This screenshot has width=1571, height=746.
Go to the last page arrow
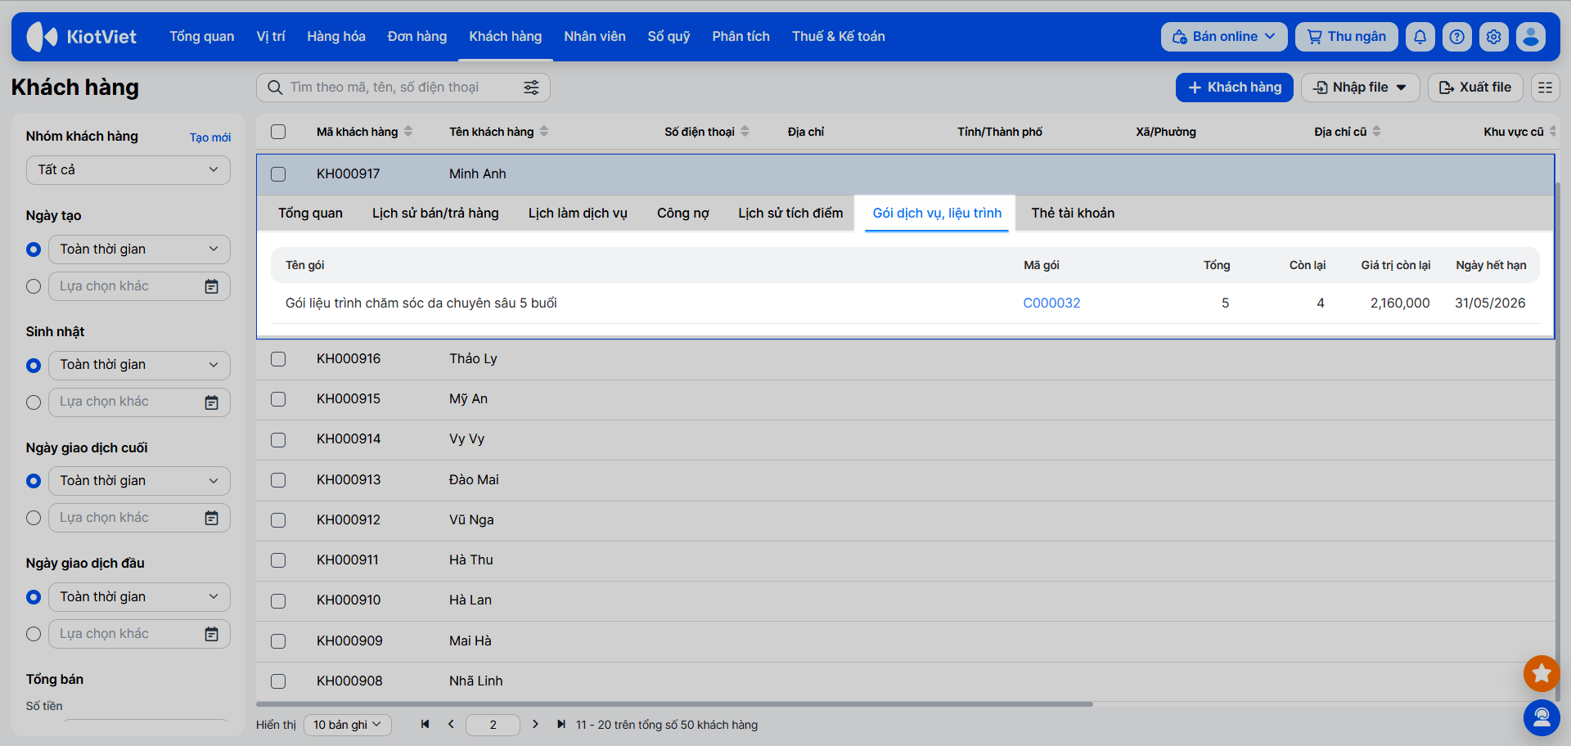[x=561, y=725]
